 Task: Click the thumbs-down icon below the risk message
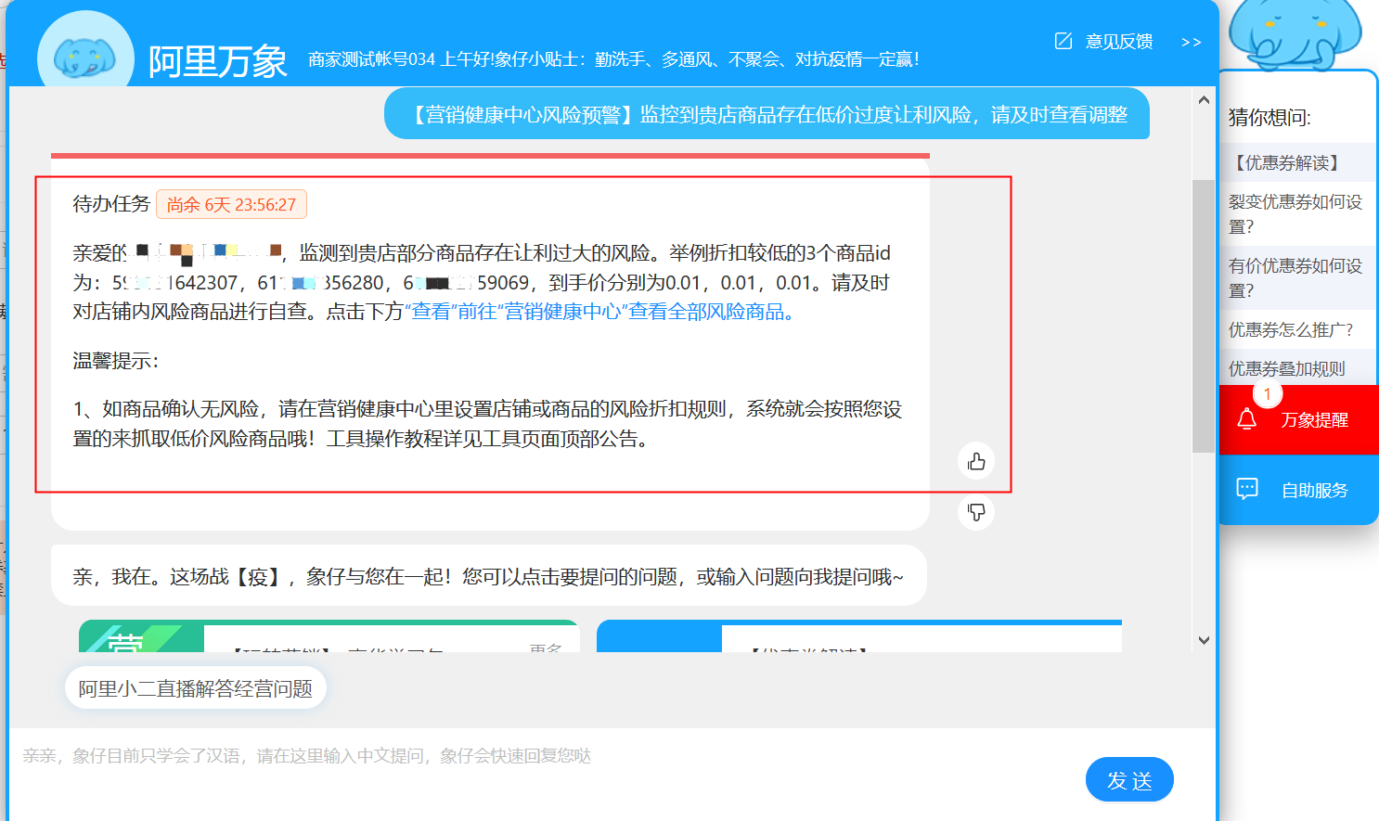coord(976,511)
